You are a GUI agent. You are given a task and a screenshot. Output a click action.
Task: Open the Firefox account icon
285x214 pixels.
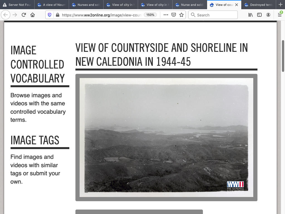coord(268,15)
